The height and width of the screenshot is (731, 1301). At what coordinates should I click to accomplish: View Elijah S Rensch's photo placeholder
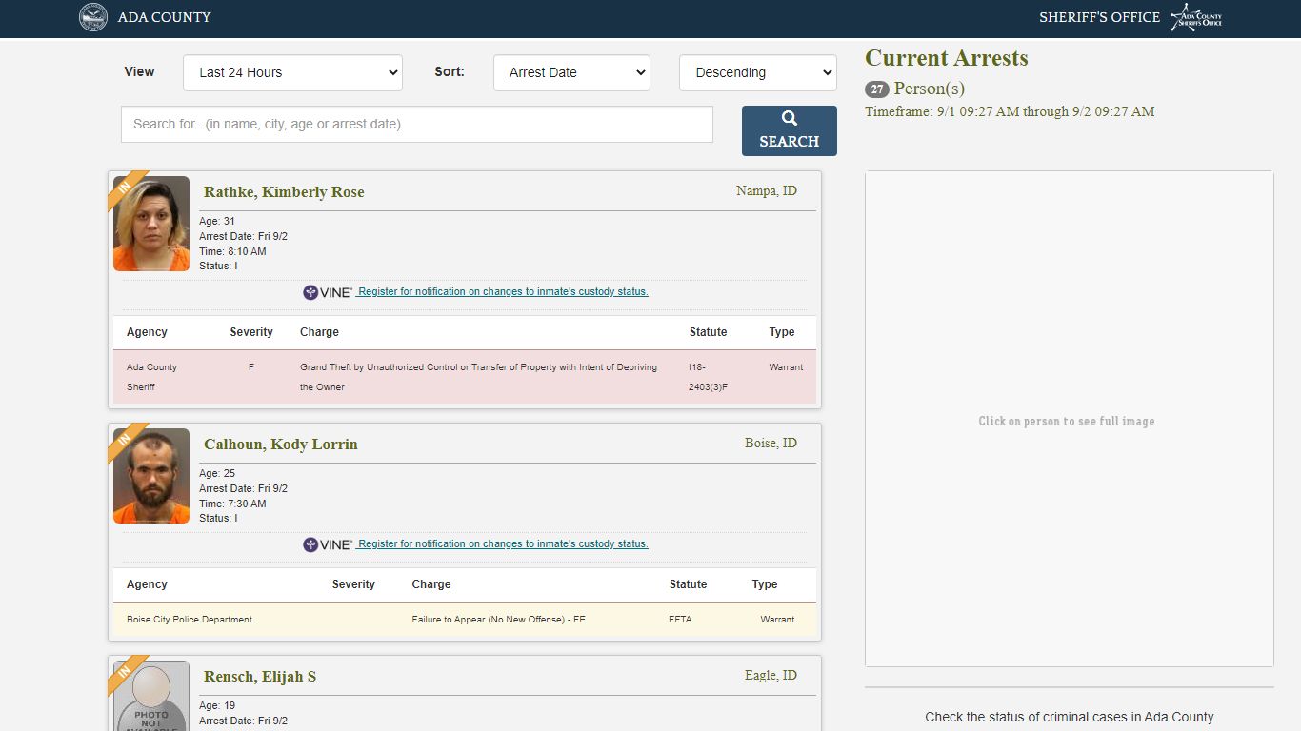click(151, 696)
